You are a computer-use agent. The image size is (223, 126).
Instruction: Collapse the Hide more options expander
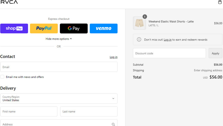[59, 39]
